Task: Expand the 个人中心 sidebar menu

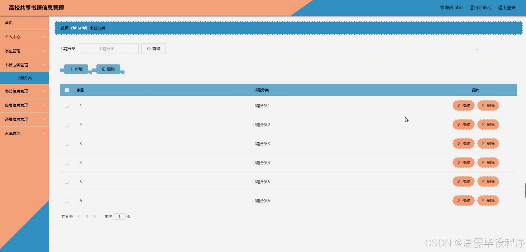Action: coord(24,37)
